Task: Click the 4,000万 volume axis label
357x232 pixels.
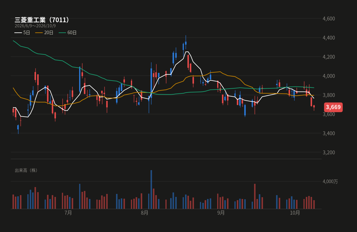Action: 330,181
